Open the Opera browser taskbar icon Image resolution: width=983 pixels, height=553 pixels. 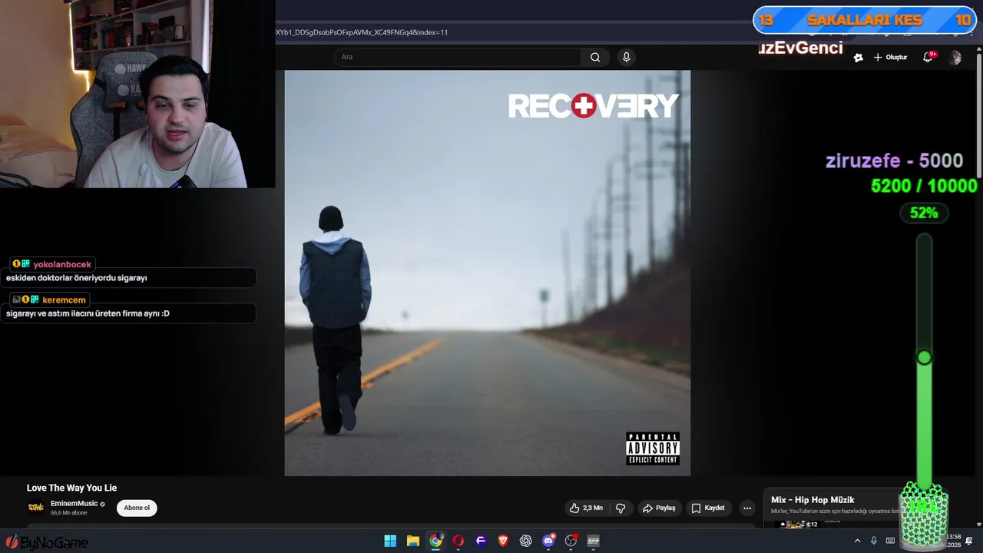pos(458,541)
